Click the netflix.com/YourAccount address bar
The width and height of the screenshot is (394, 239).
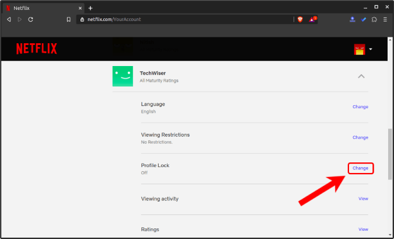(x=184, y=19)
